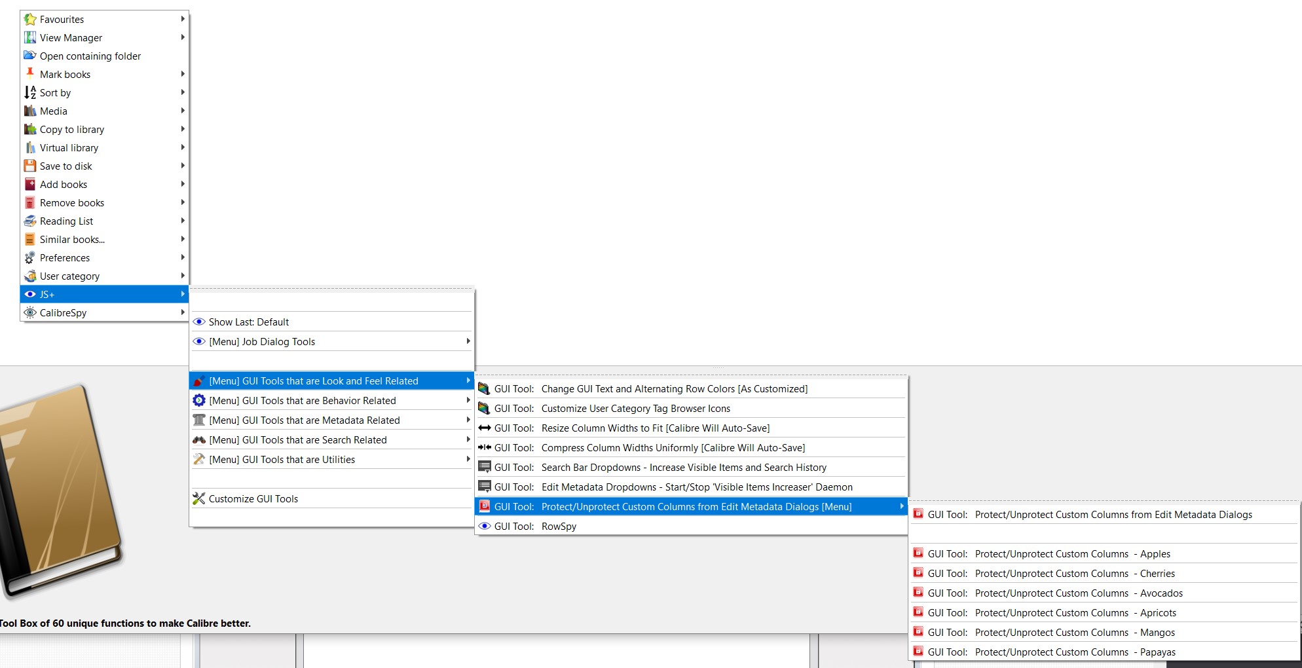
Task: Choose Show Last: Default
Action: pos(331,322)
